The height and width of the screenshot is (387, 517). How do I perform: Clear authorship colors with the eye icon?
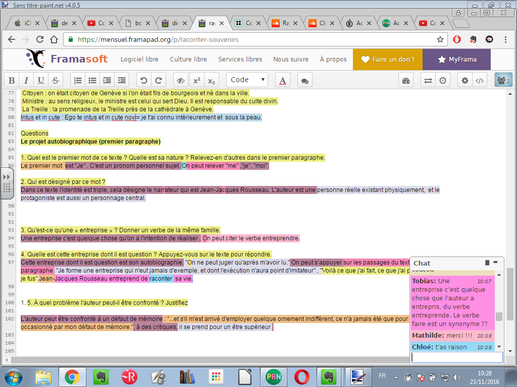coord(181,80)
